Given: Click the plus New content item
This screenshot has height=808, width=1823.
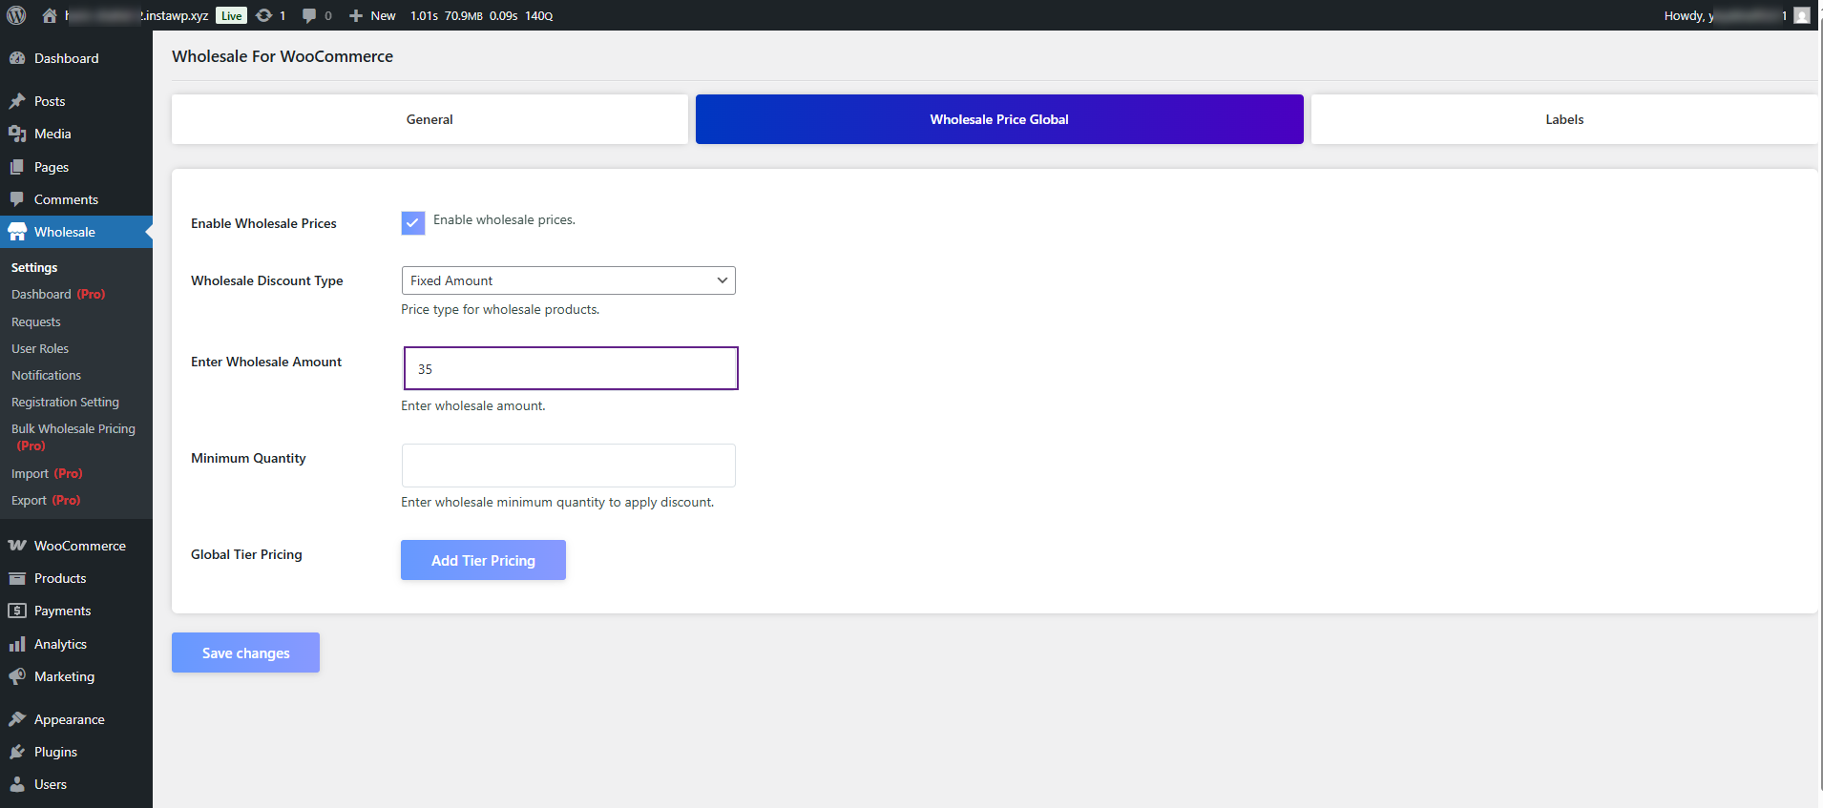Looking at the screenshot, I should (372, 15).
